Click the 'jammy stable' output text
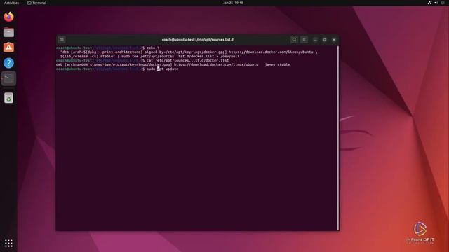 (277, 65)
